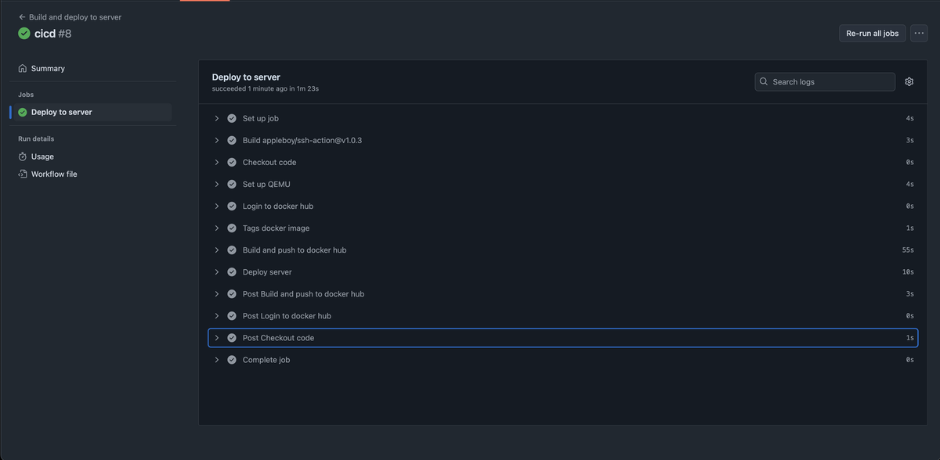
Task: Open the Workflow file via its file icon
Action: pyautogui.click(x=22, y=173)
